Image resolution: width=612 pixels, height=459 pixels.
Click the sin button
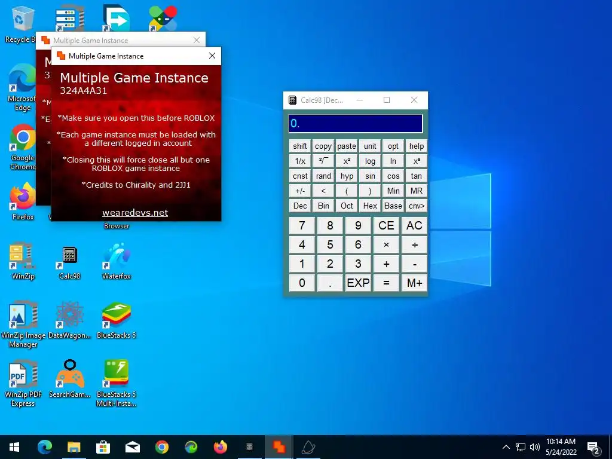coord(370,176)
